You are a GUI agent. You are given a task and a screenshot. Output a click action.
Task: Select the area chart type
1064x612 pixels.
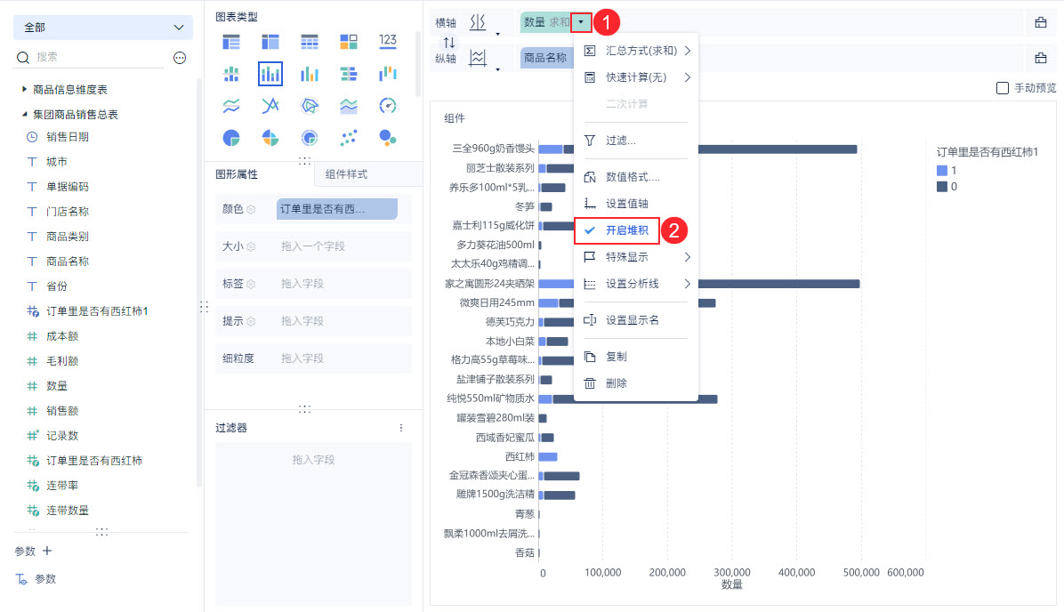coord(349,106)
